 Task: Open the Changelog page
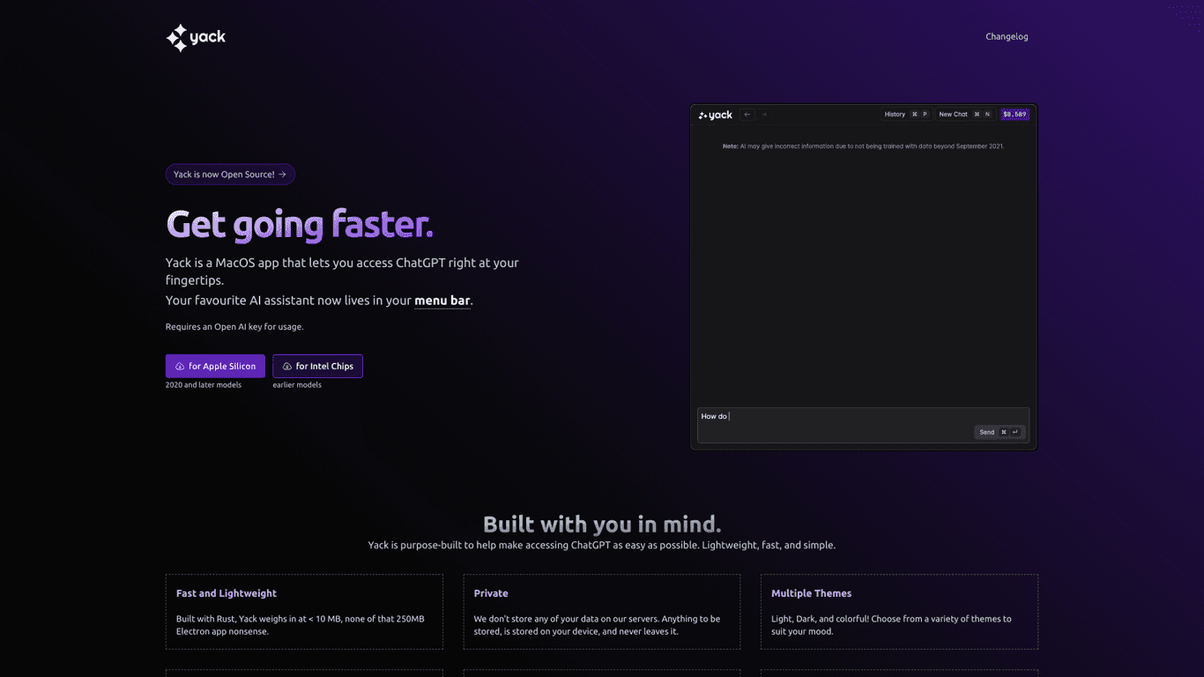[1007, 37]
